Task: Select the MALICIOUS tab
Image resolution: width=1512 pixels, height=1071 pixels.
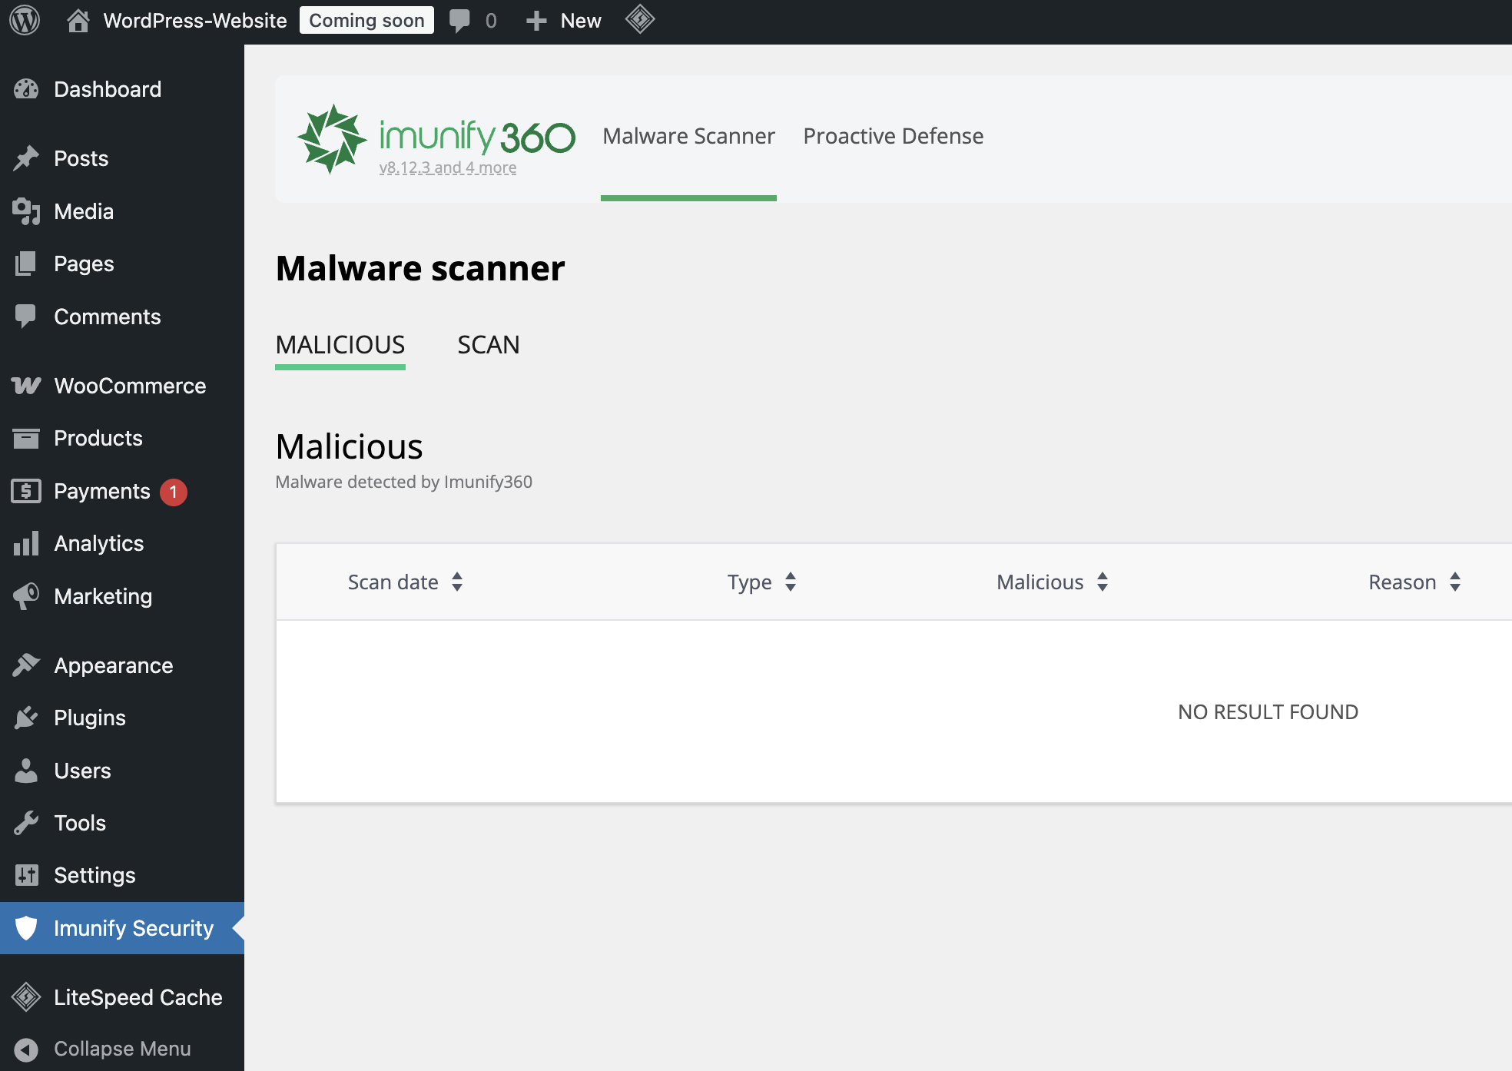Action: (x=340, y=345)
